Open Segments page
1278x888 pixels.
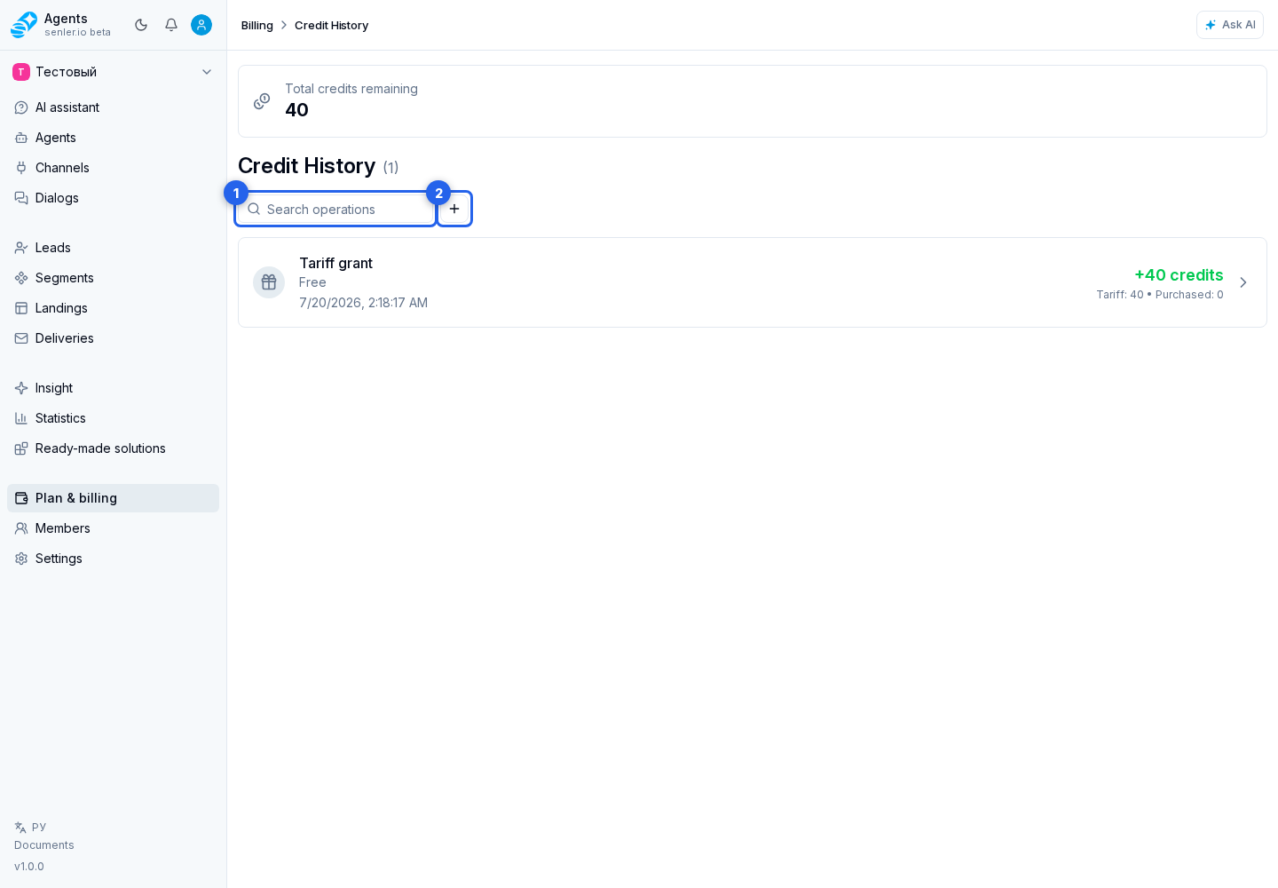[x=113, y=278]
